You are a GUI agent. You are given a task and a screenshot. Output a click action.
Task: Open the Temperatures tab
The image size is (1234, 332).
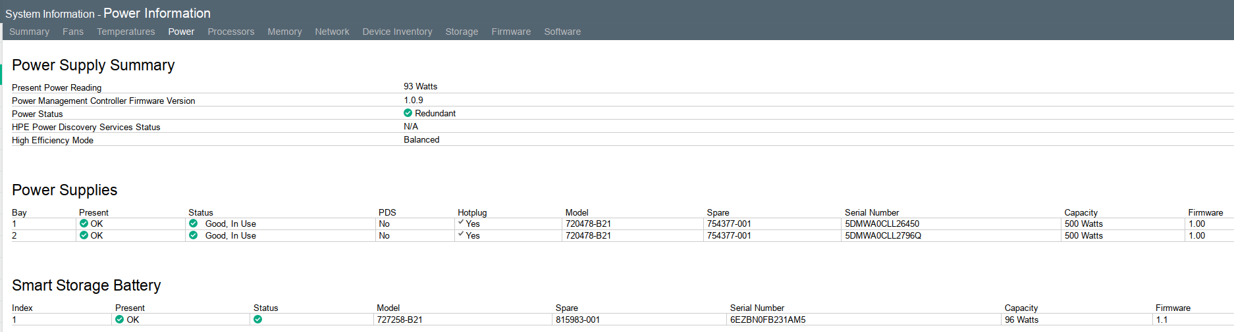pos(126,32)
